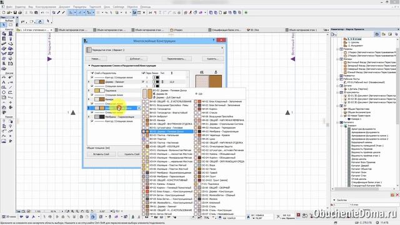
Task: Click the New document icon in the toolbar
Action: (x=4, y=12)
